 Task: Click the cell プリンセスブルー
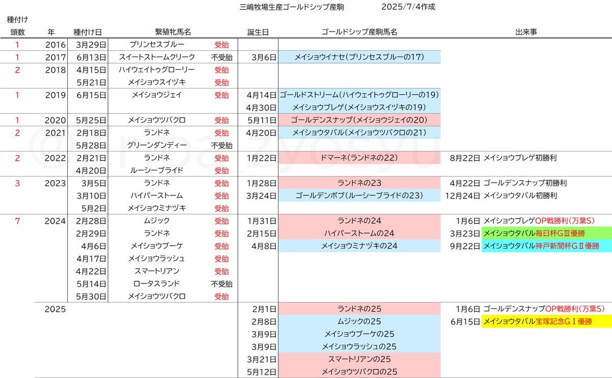[x=157, y=45]
